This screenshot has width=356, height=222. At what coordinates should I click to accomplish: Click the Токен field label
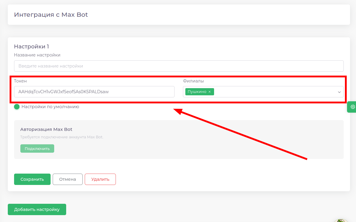pos(20,81)
